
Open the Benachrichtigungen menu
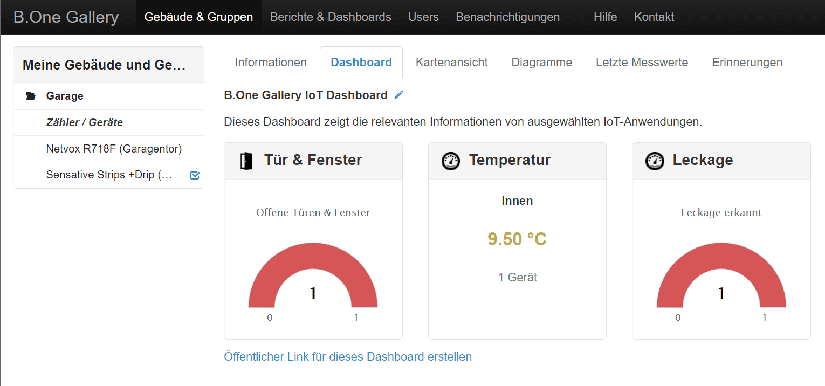(507, 17)
